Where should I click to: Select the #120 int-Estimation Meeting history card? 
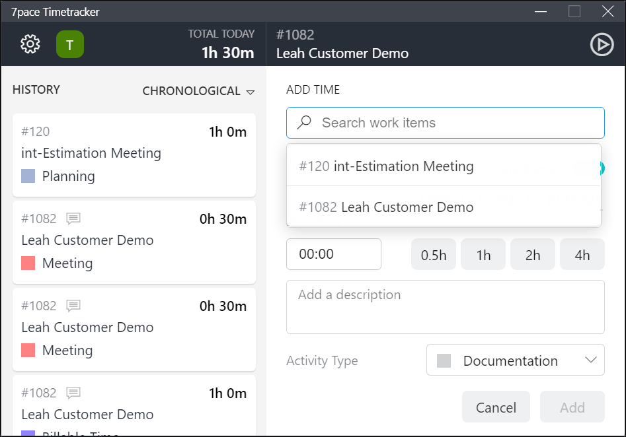(134, 155)
